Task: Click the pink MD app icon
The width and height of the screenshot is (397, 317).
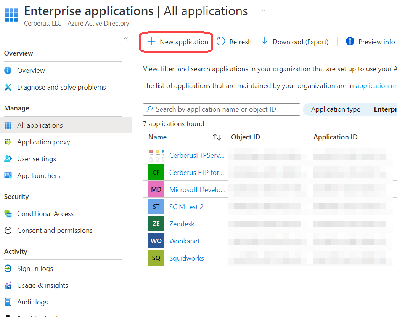Action: (x=156, y=189)
